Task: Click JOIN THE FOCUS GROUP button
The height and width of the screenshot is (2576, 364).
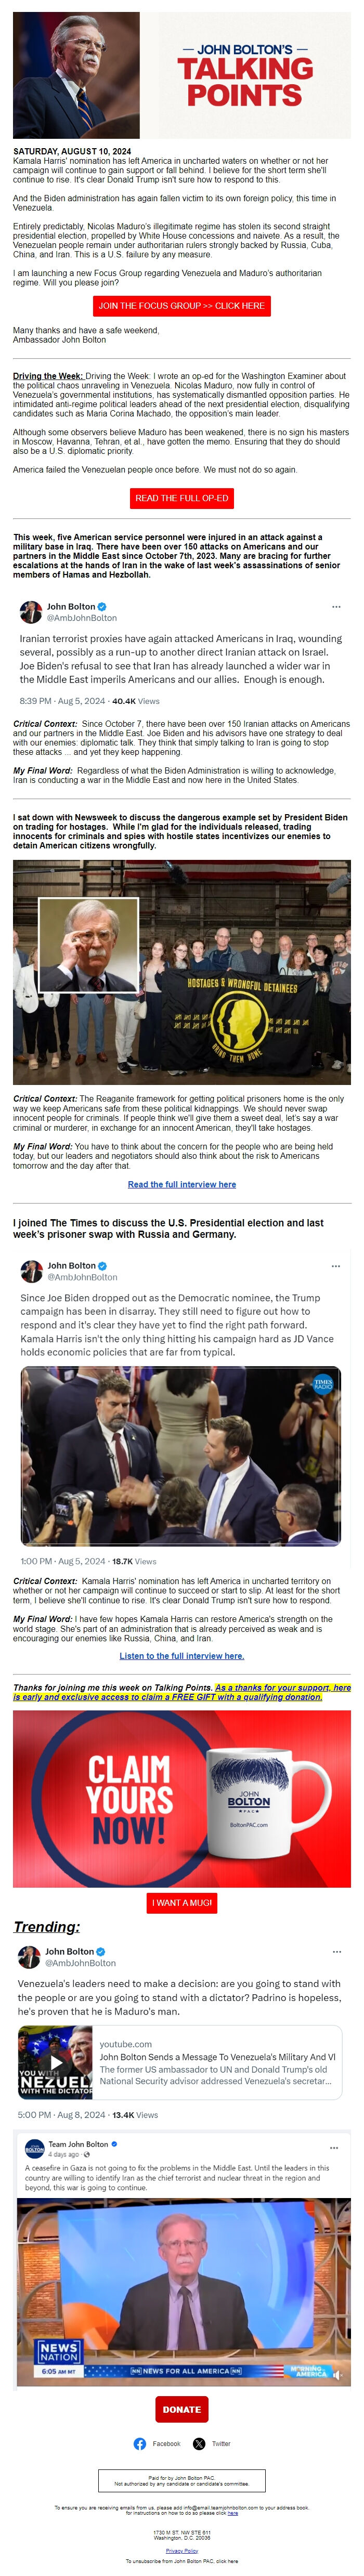Action: pyautogui.click(x=182, y=306)
